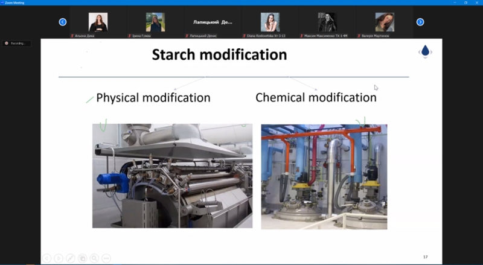This screenshot has height=265, width=483.
Task: Go to previous participants in the gallery strip
Action: 63,22
